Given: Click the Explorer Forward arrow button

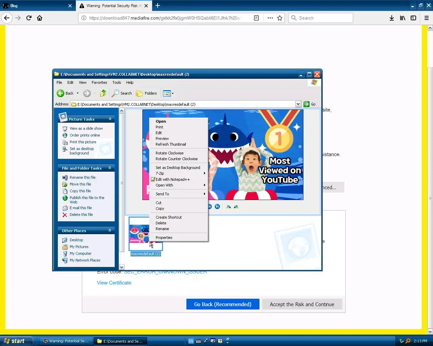Looking at the screenshot, I should 87,93.
